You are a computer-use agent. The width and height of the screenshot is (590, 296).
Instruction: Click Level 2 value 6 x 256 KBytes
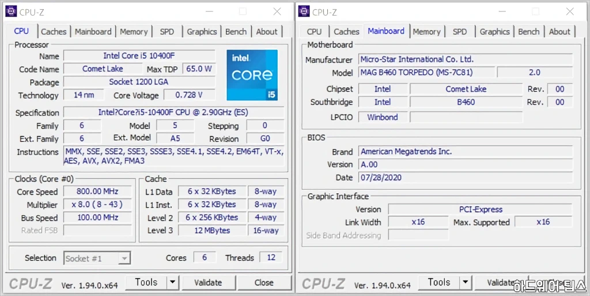[x=212, y=218]
